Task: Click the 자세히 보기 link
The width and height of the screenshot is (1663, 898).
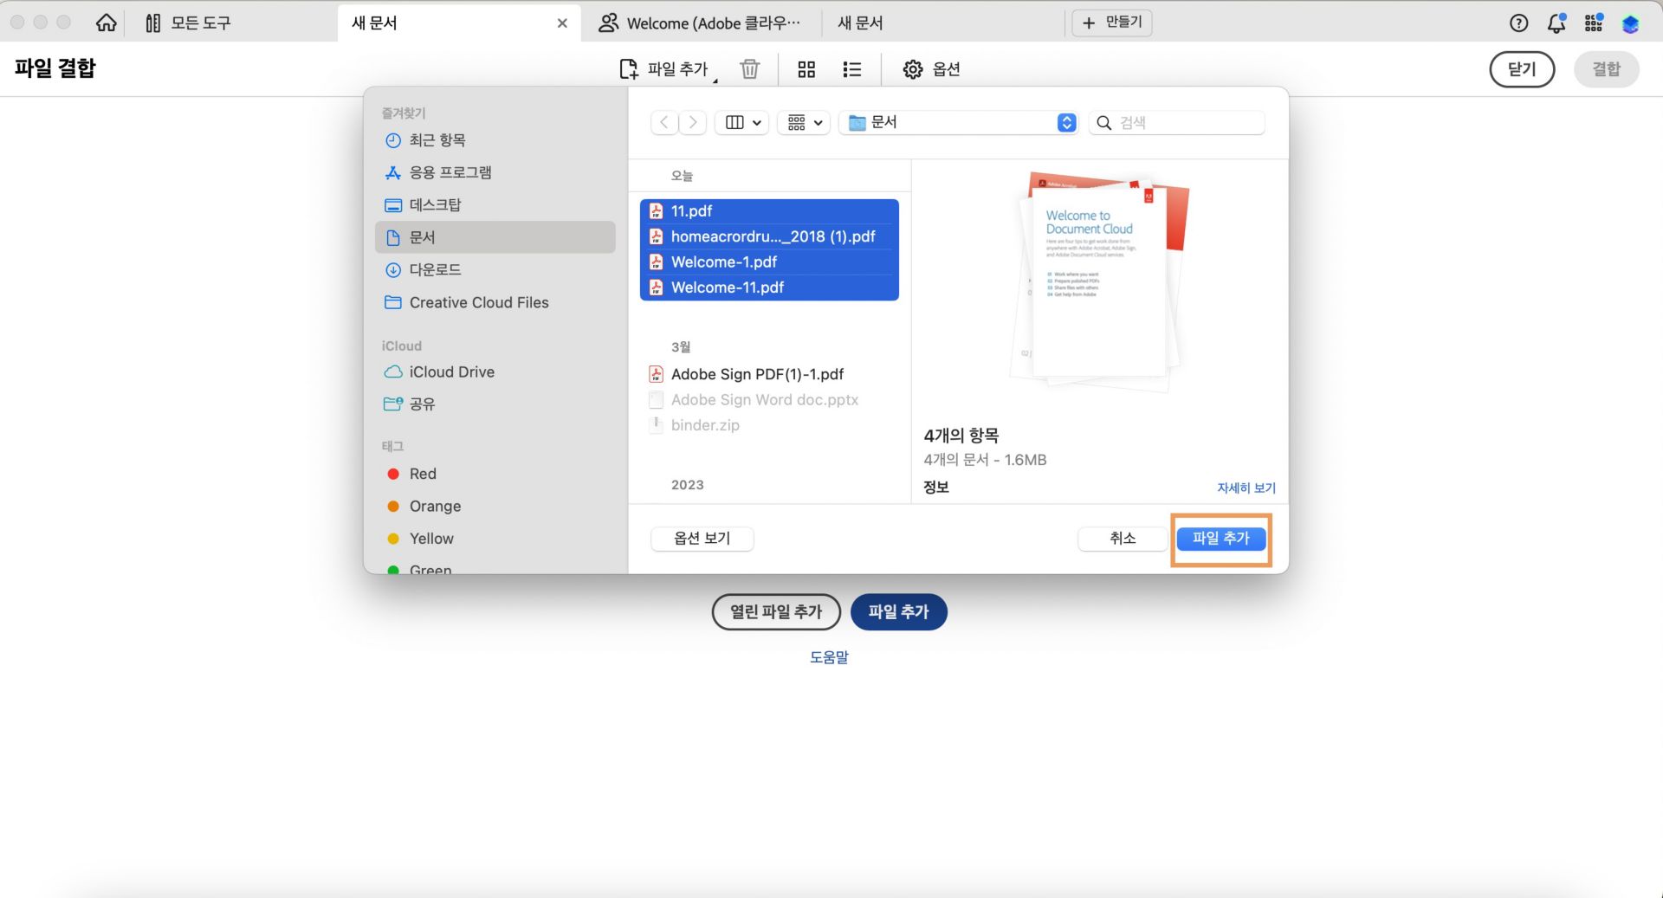Action: 1246,488
